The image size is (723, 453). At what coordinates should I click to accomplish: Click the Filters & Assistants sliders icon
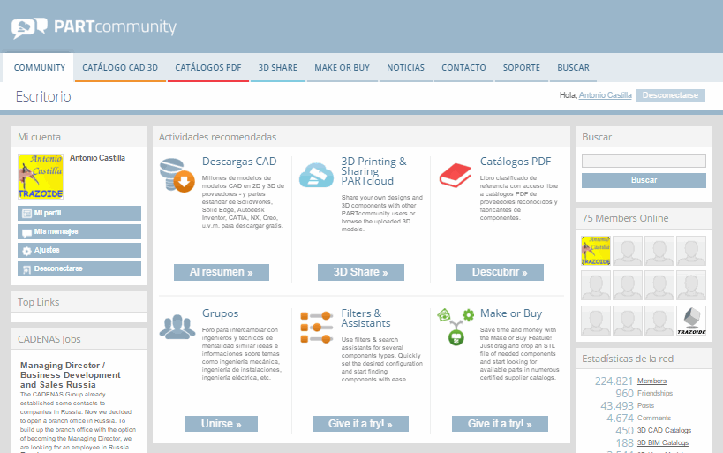coord(316,328)
